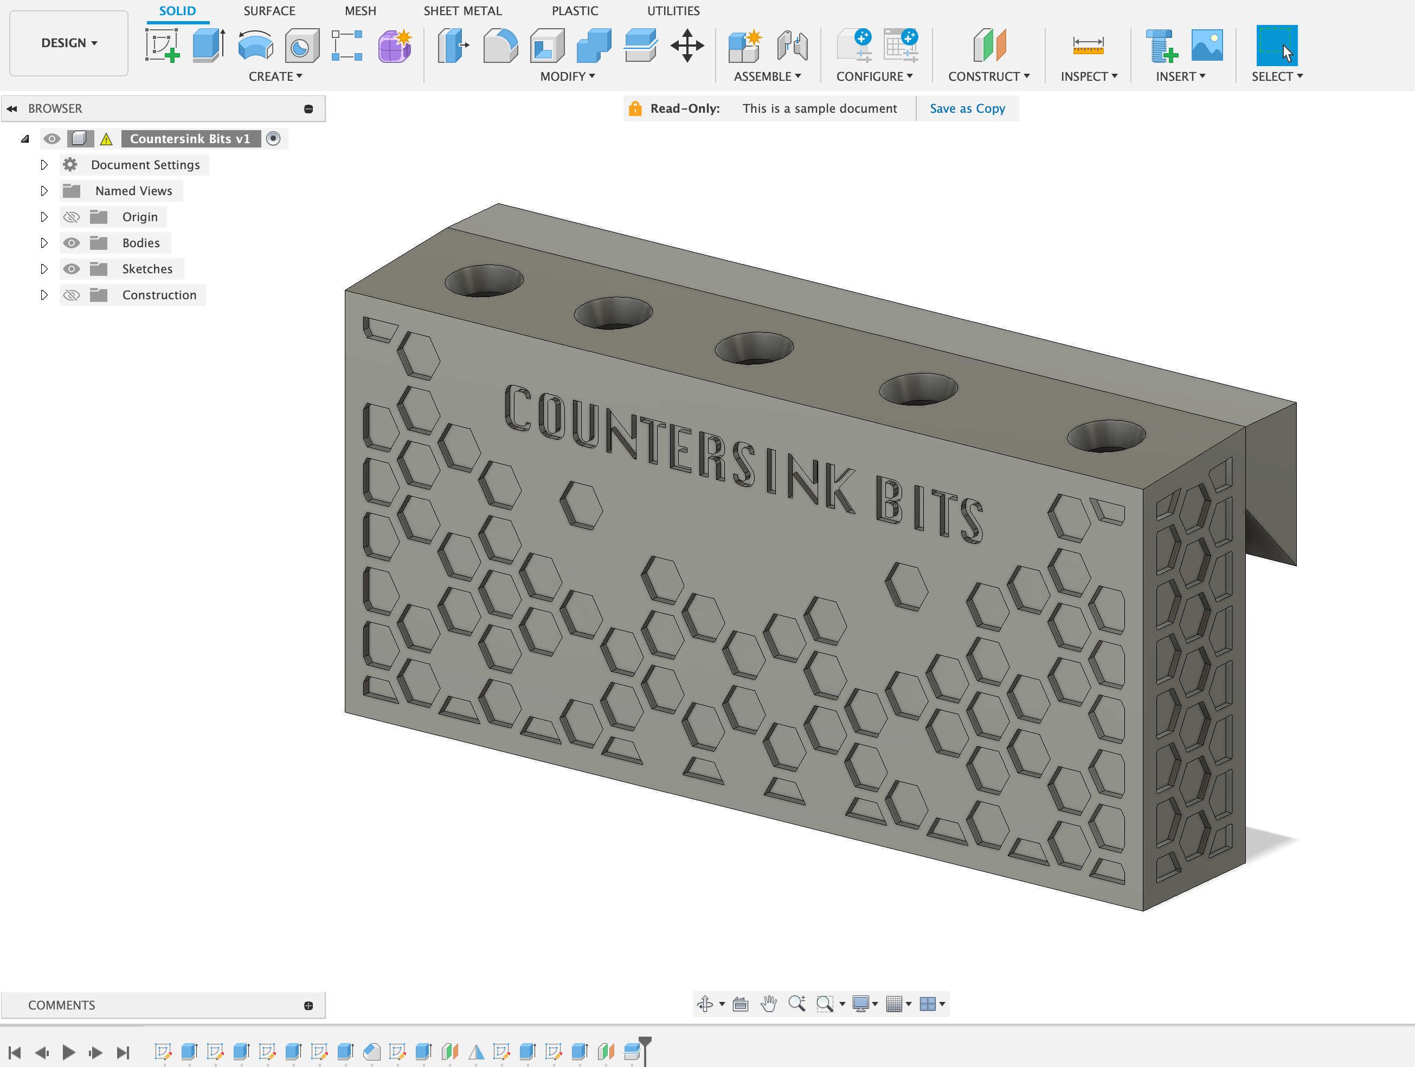Select the Extrude tool
The image size is (1415, 1067).
click(209, 46)
